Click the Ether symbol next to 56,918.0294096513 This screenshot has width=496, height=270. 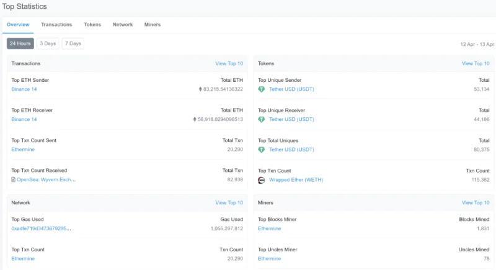195,119
